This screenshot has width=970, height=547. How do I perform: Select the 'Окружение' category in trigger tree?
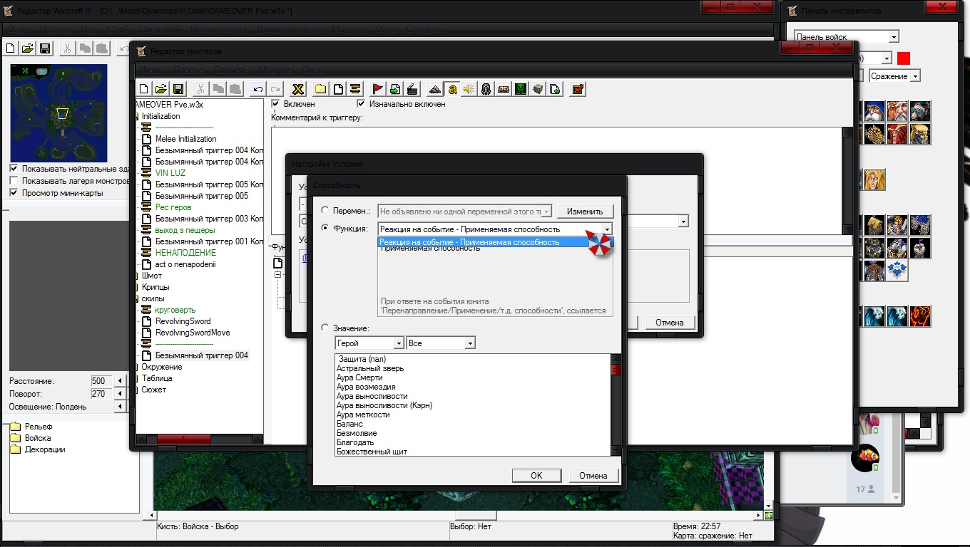pyautogui.click(x=162, y=367)
